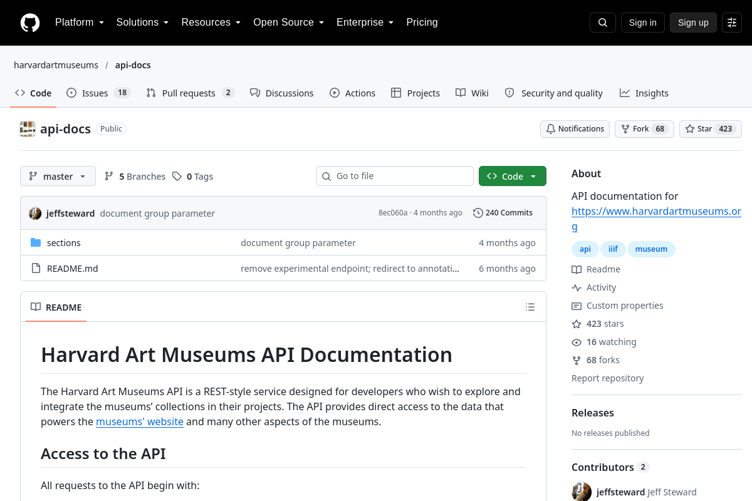Viewport: 752px width, 501px height.
Task: Open the Discussions tab
Action: click(x=281, y=93)
